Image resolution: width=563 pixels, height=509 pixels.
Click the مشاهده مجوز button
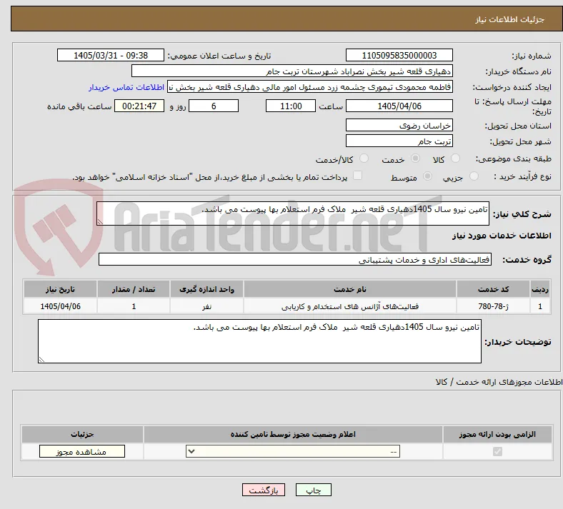coord(82,452)
